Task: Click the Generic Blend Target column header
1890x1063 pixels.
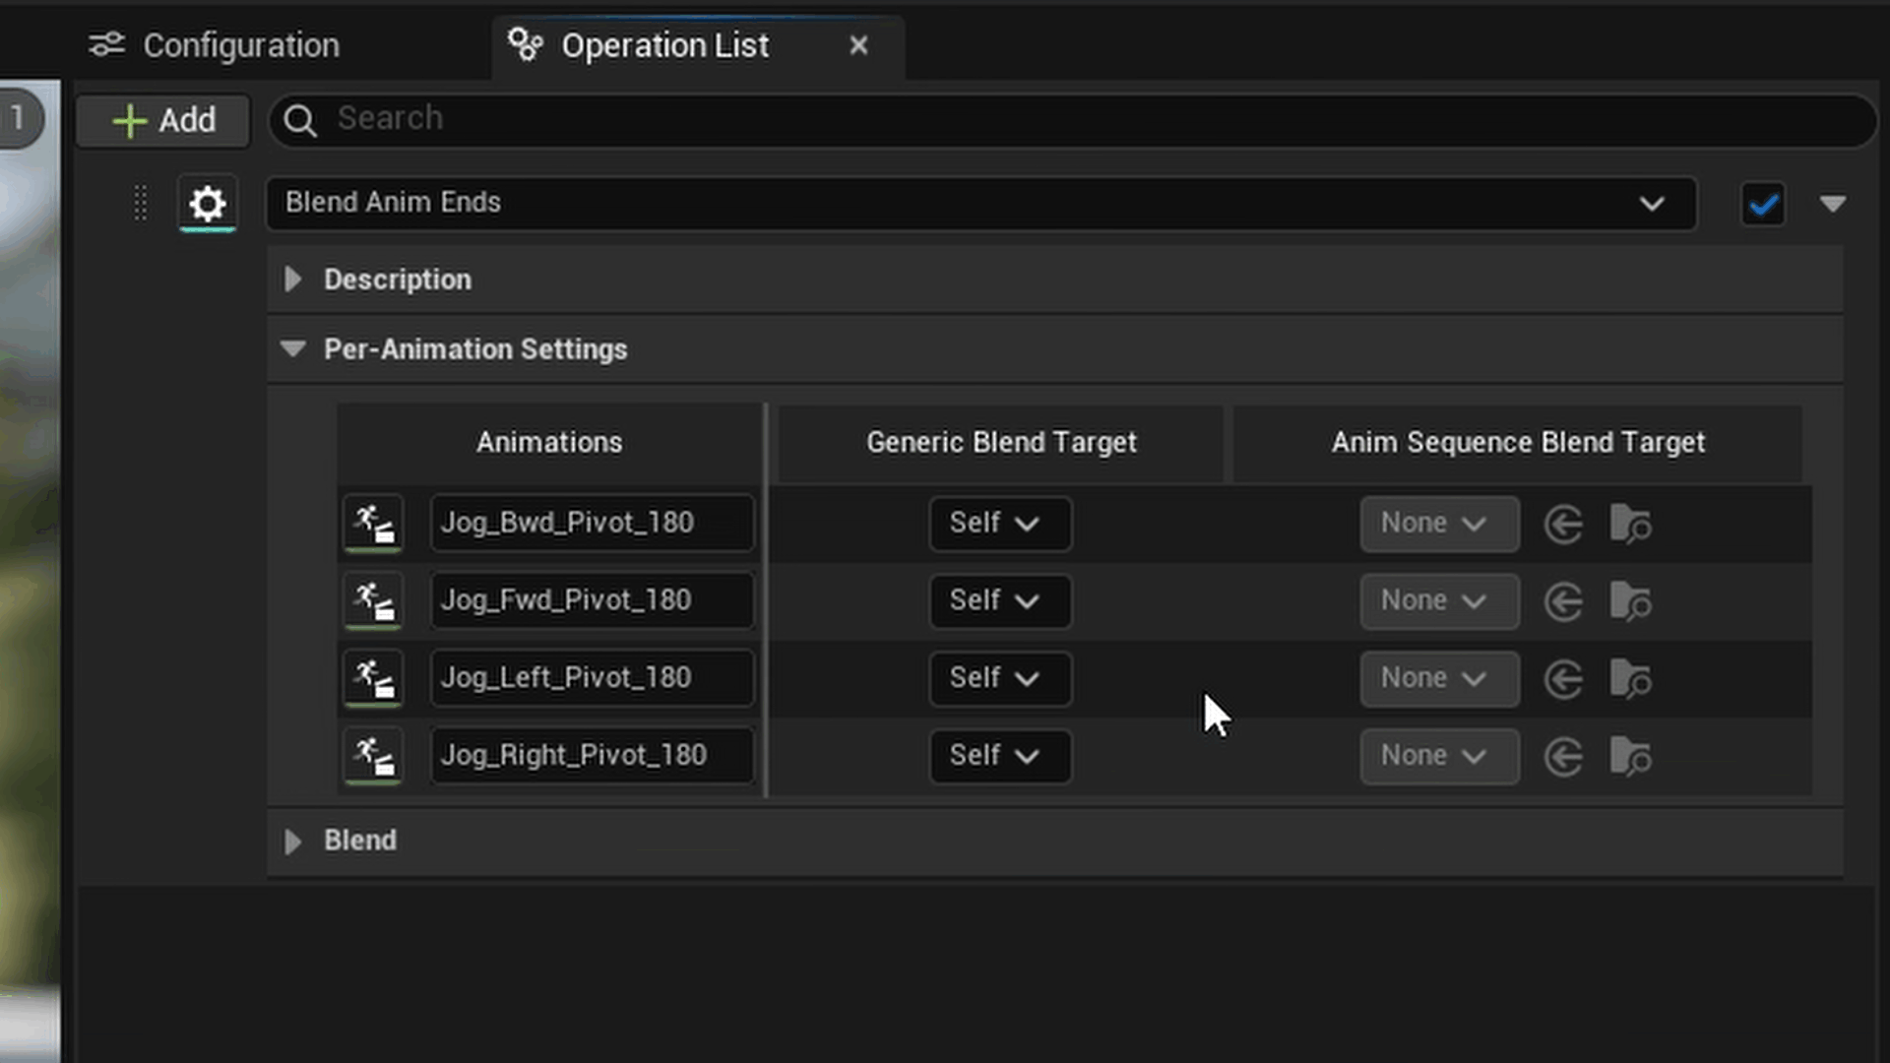Action: pyautogui.click(x=1000, y=443)
